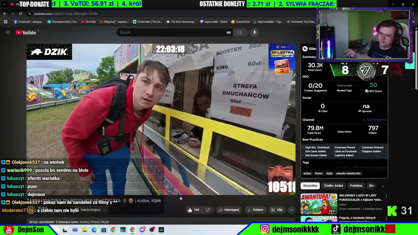Select the Źródło: Azdus filter chip
The height and width of the screenshot is (235, 418).
click(x=333, y=186)
